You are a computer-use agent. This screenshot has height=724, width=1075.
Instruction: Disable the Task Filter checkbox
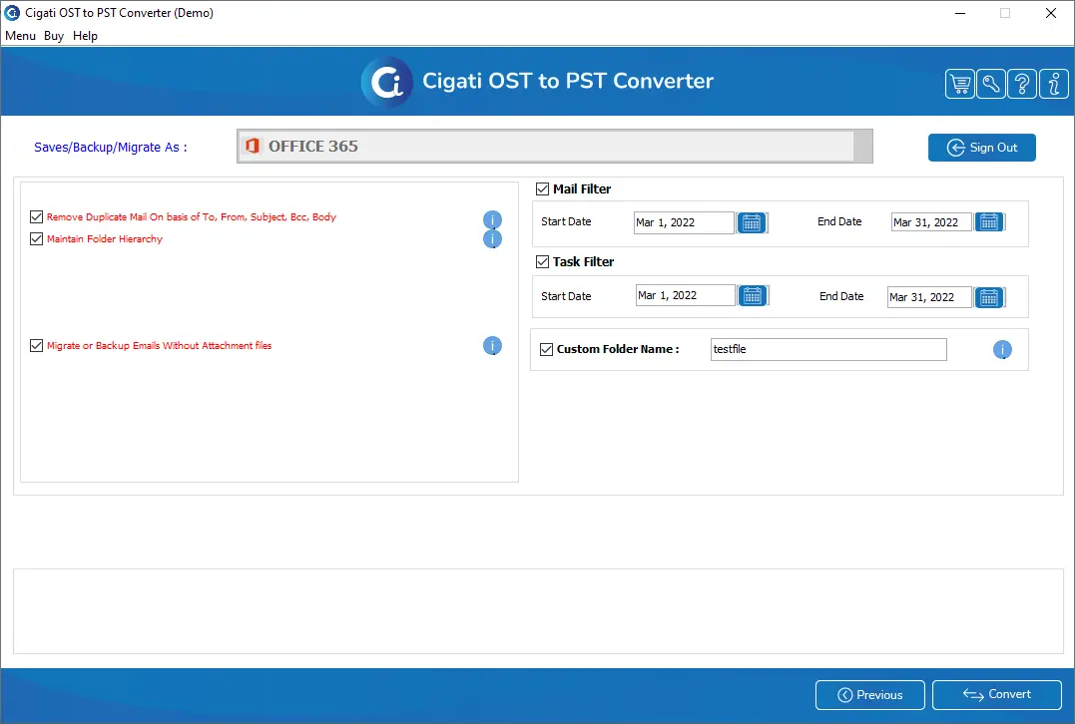pos(542,261)
